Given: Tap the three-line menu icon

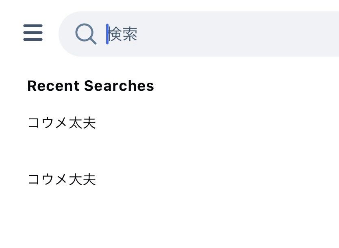Looking at the screenshot, I should (x=33, y=33).
